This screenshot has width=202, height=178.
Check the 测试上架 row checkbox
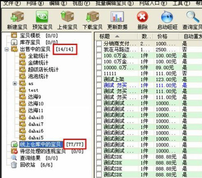99,79
